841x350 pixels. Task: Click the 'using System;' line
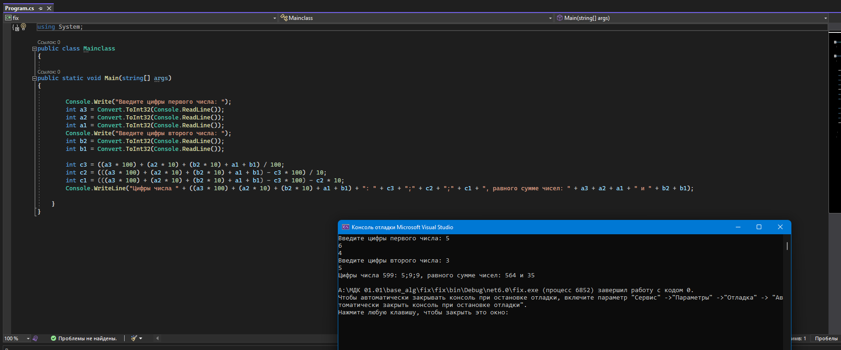point(60,27)
